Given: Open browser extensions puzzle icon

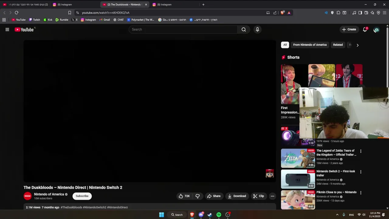Looking at the screenshot, I should (x=338, y=13).
